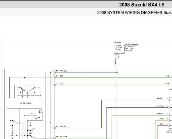This screenshot has width=172, height=139.
Task: Select the "RED 1" connector label
Action: (164, 124)
